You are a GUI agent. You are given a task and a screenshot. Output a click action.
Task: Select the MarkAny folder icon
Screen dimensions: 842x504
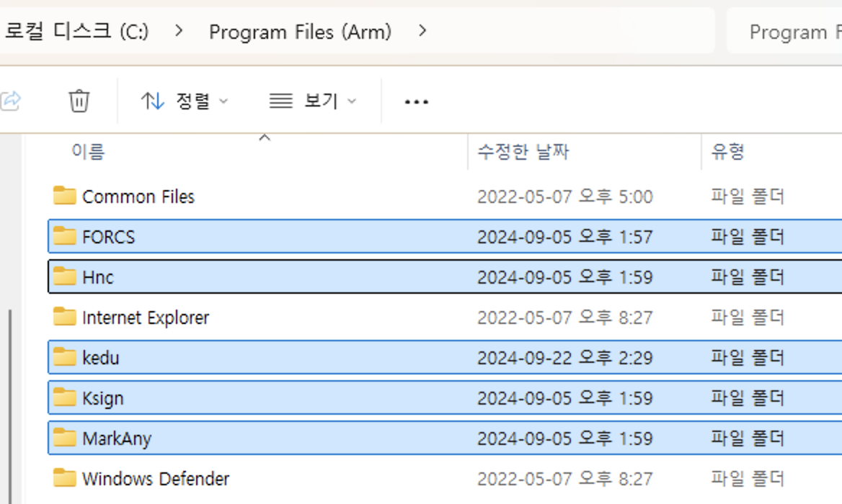pos(64,438)
